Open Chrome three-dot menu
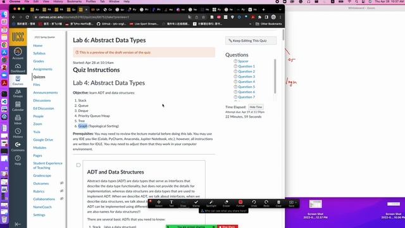This screenshot has height=228, width=405. [x=280, y=17]
